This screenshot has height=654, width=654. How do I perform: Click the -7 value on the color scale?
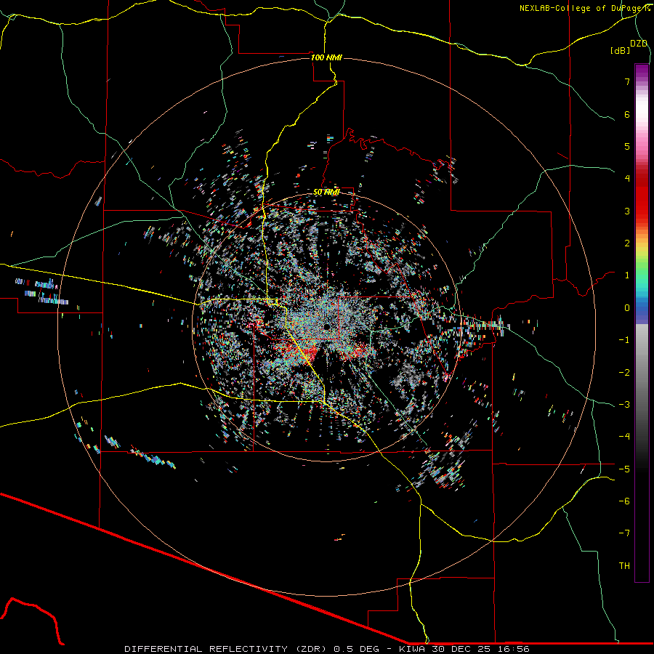click(624, 533)
